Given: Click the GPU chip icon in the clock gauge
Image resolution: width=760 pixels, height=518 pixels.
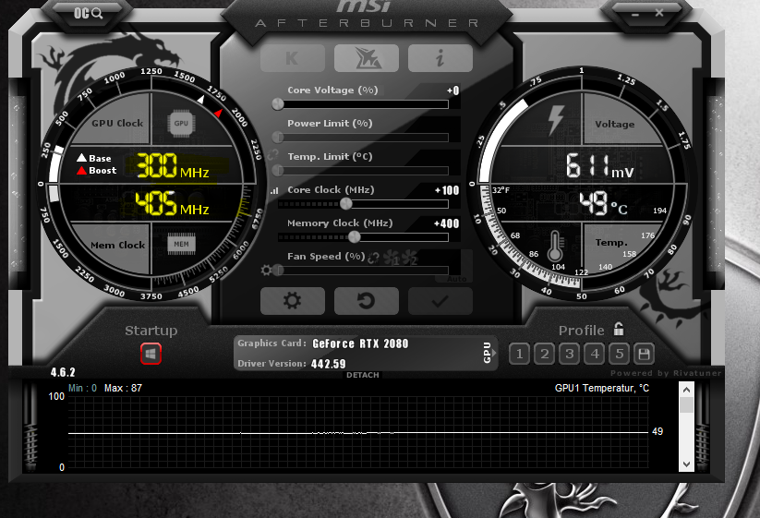Looking at the screenshot, I should click(x=181, y=123).
